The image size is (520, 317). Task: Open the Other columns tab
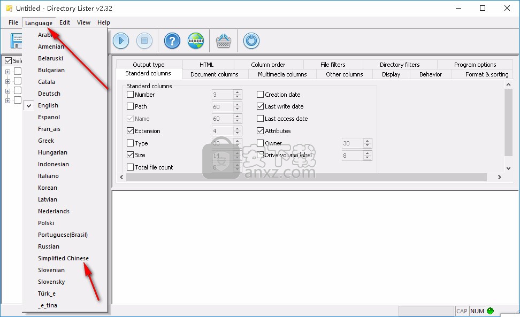tap(344, 74)
